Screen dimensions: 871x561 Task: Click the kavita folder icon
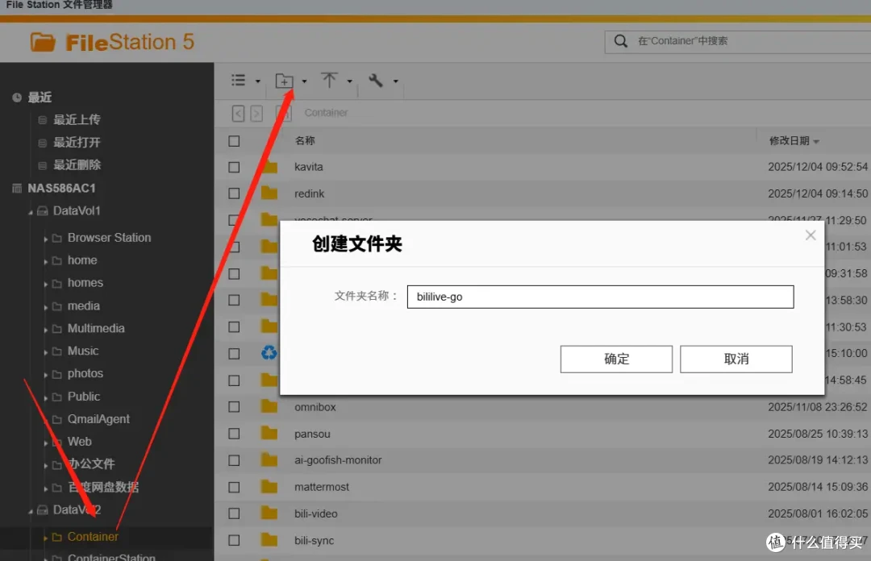[269, 167]
